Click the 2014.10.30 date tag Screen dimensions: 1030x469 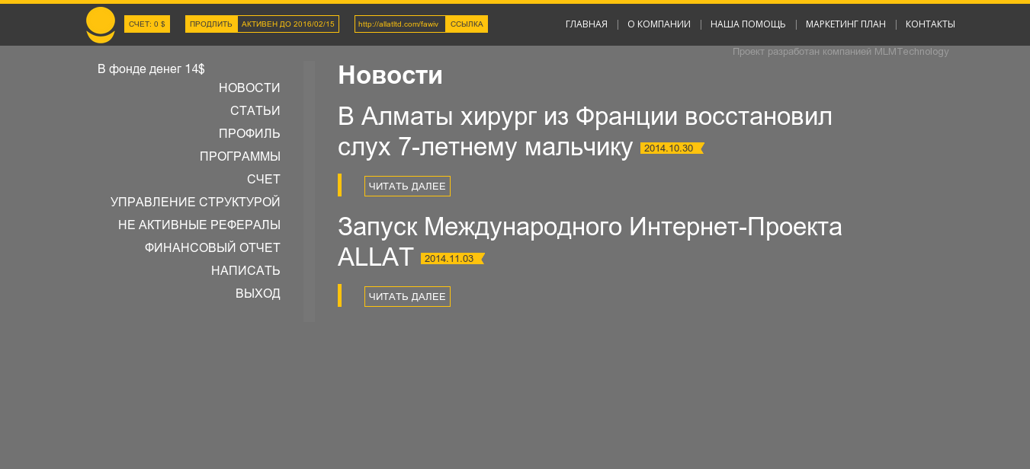672,148
